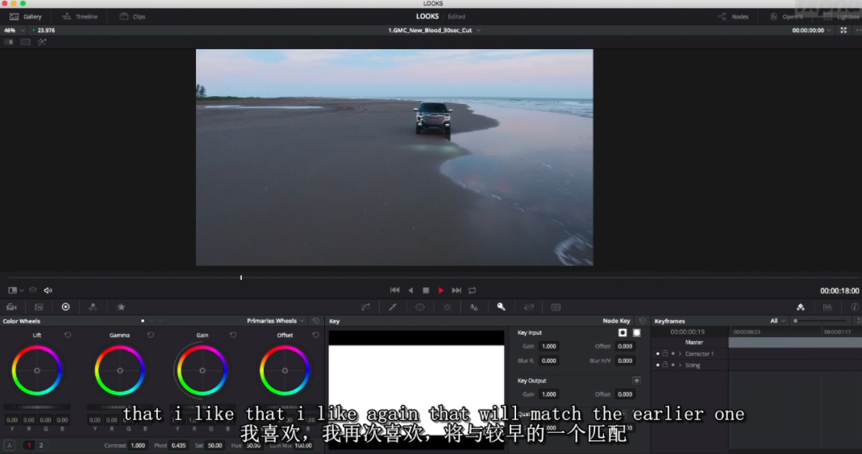This screenshot has width=862, height=454.
Task: Reset the Gamma wheel
Action: 151,335
